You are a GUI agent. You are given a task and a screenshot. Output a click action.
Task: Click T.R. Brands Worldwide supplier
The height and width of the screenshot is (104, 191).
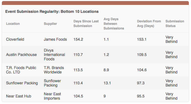(54, 70)
